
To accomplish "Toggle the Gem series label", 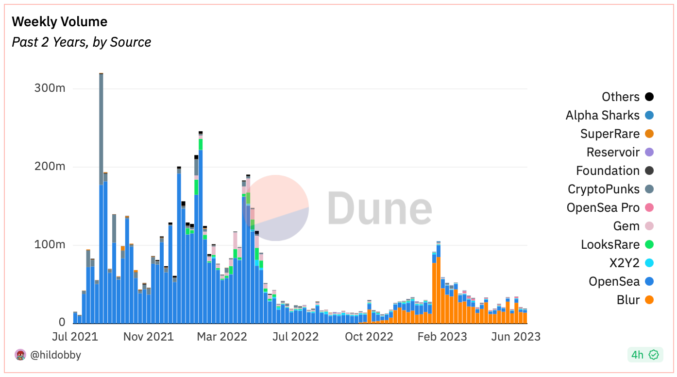I will pyautogui.click(x=626, y=226).
